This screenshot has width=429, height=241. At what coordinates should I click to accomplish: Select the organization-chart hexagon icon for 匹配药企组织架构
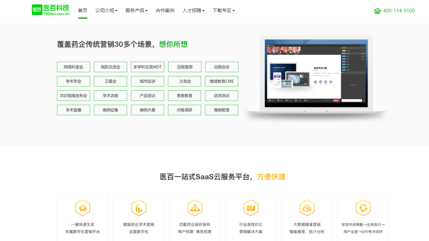tap(195, 208)
